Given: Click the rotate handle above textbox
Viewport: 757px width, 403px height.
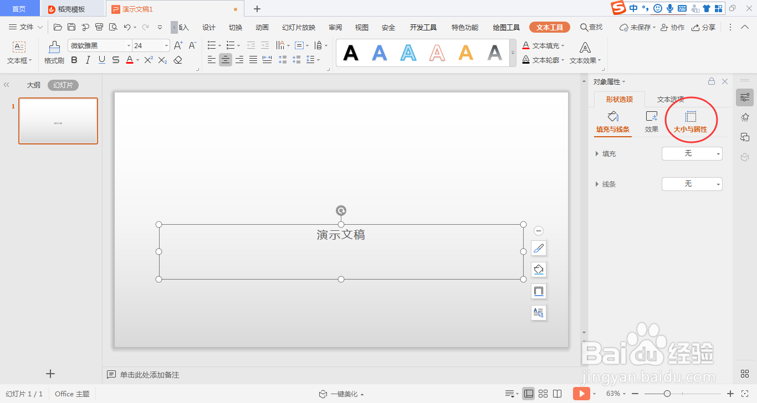Looking at the screenshot, I should (341, 210).
